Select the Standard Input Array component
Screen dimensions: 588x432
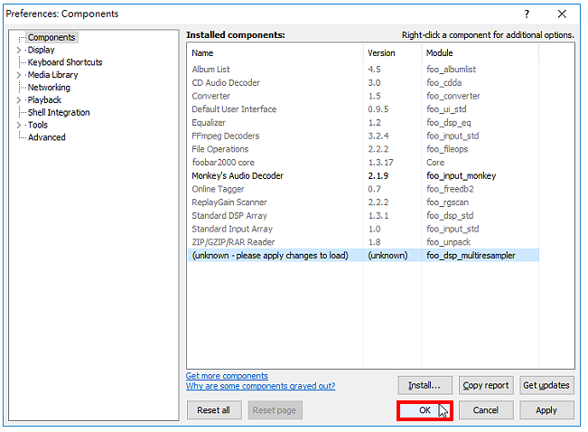pos(363,229)
